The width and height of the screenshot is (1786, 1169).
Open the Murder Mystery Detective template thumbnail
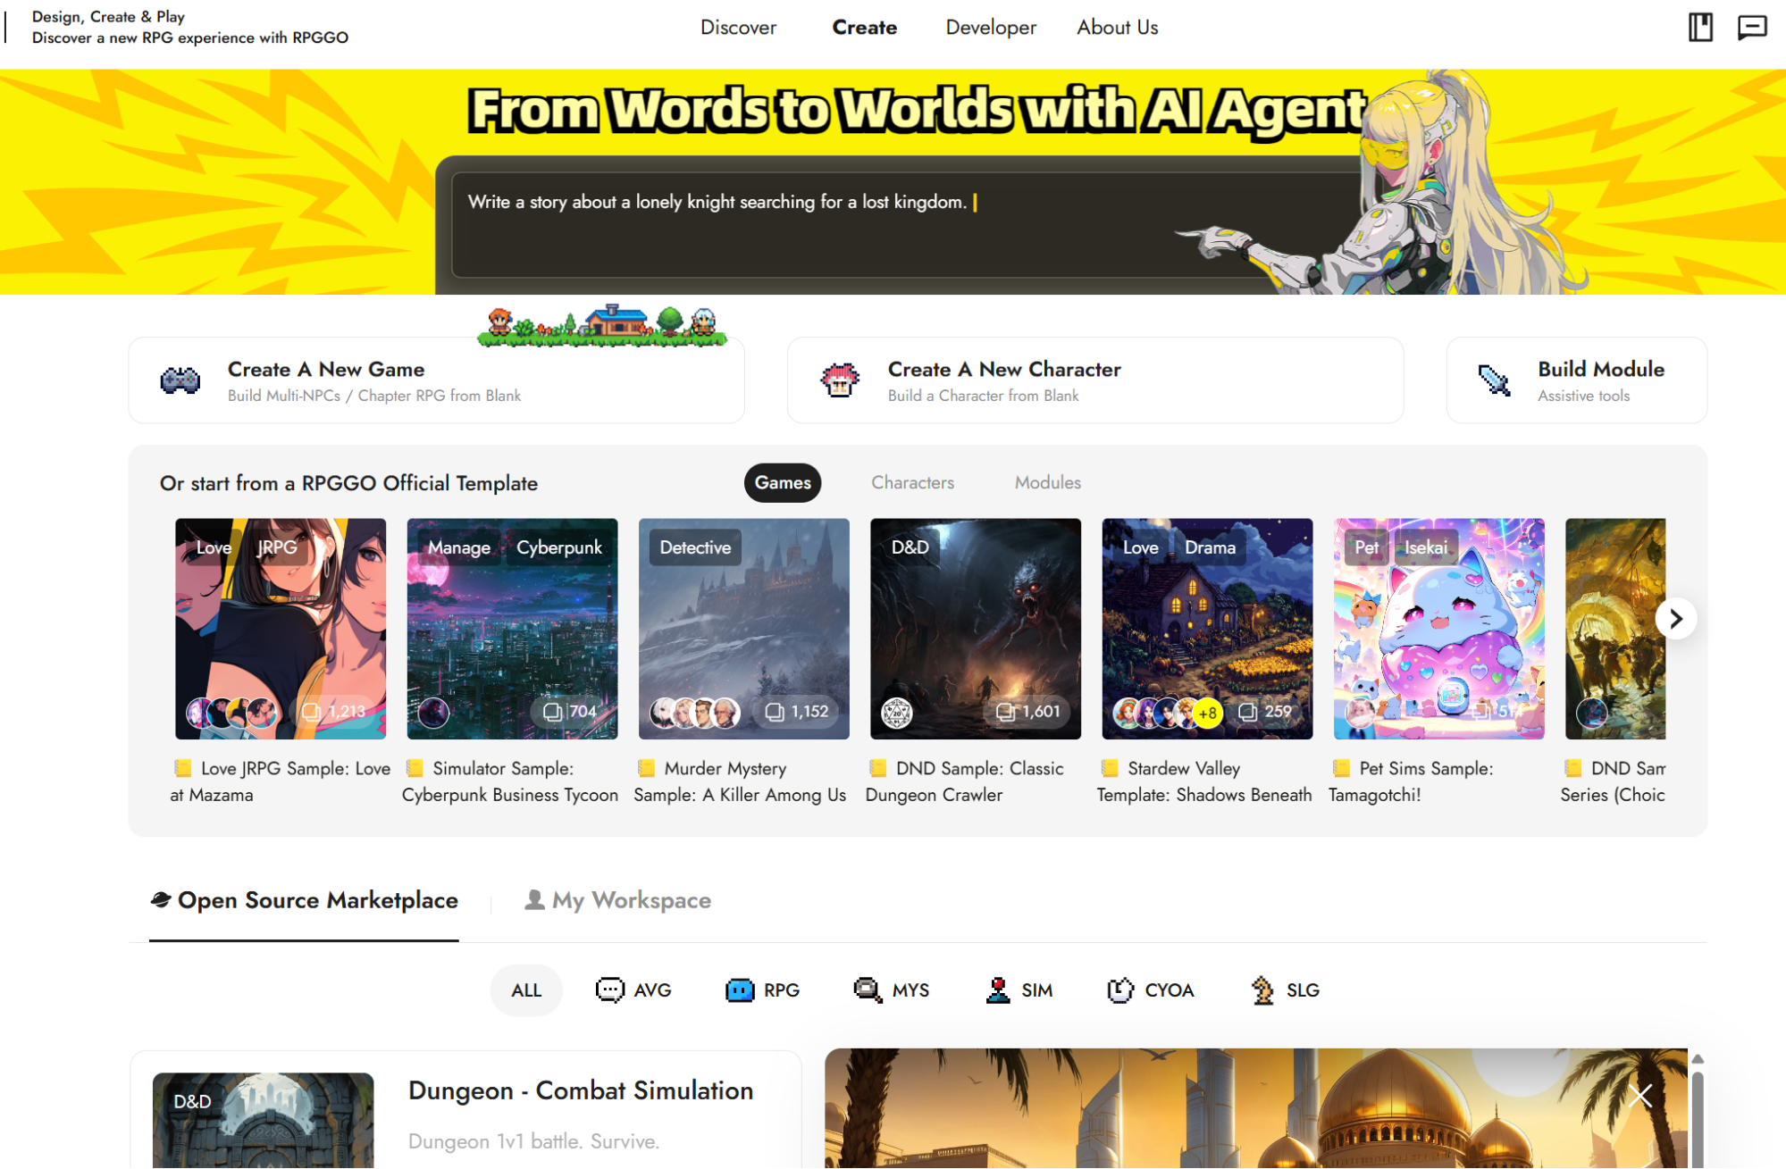click(x=743, y=629)
